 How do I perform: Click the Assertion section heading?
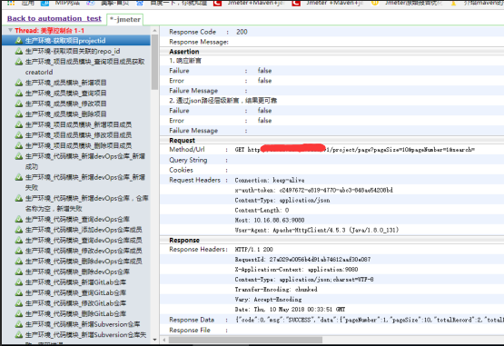coord(184,52)
